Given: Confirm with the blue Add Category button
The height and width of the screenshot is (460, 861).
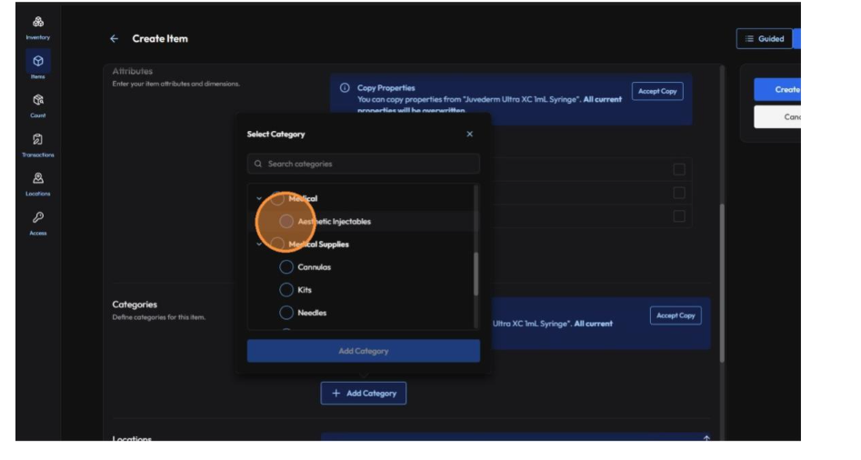Looking at the screenshot, I should 364,351.
